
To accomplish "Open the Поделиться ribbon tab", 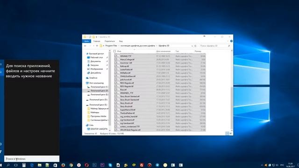I will click(x=110, y=41).
